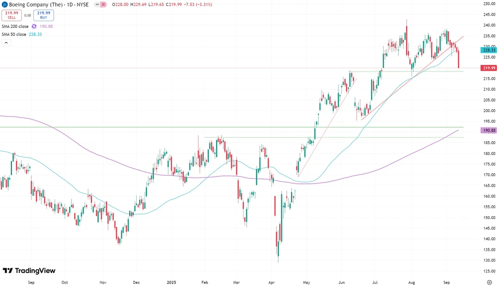Click the Boeing company logo icon

click(4, 4)
